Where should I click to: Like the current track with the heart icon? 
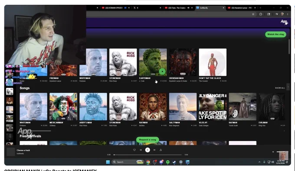point(134,150)
